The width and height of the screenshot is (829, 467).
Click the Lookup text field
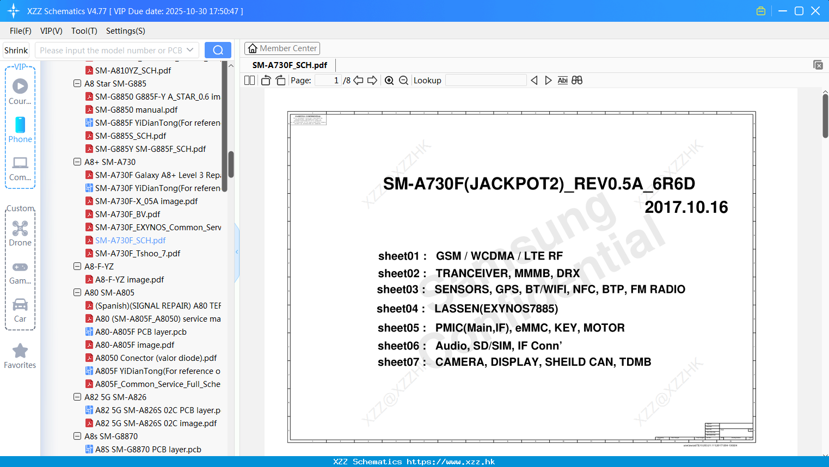click(486, 81)
